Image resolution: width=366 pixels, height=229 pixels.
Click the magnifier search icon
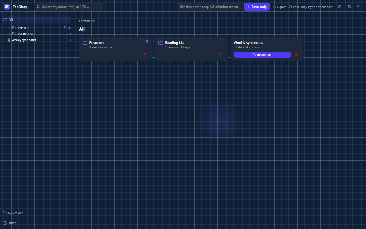(38, 7)
